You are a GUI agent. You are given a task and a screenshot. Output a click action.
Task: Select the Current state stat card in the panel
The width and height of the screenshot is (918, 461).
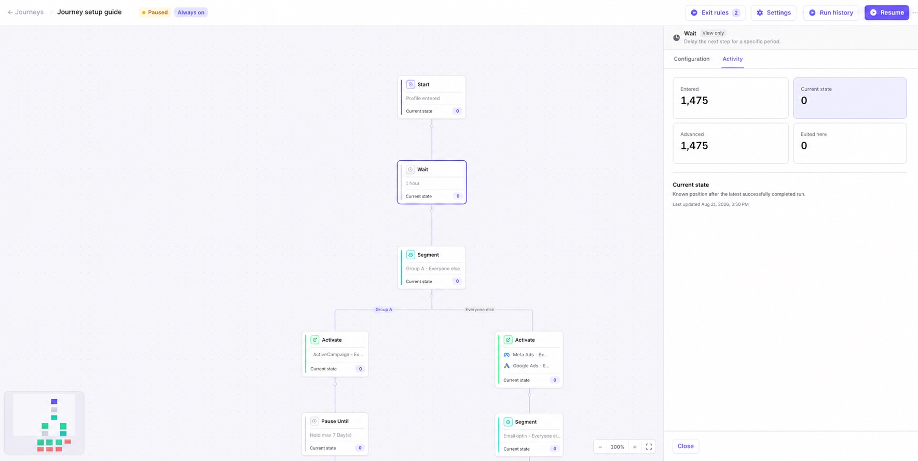point(850,98)
